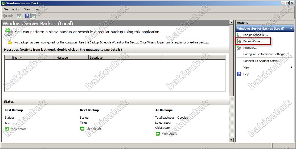View details of Last Backup
The width and height of the screenshot is (296, 149).
19,129
